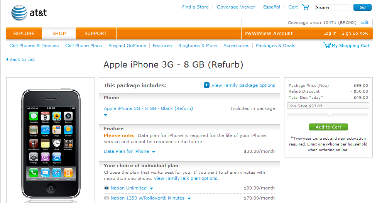Viewport: 377px width, 203px height.
Task: Switch to the SUPPORT tab
Action: point(96,34)
